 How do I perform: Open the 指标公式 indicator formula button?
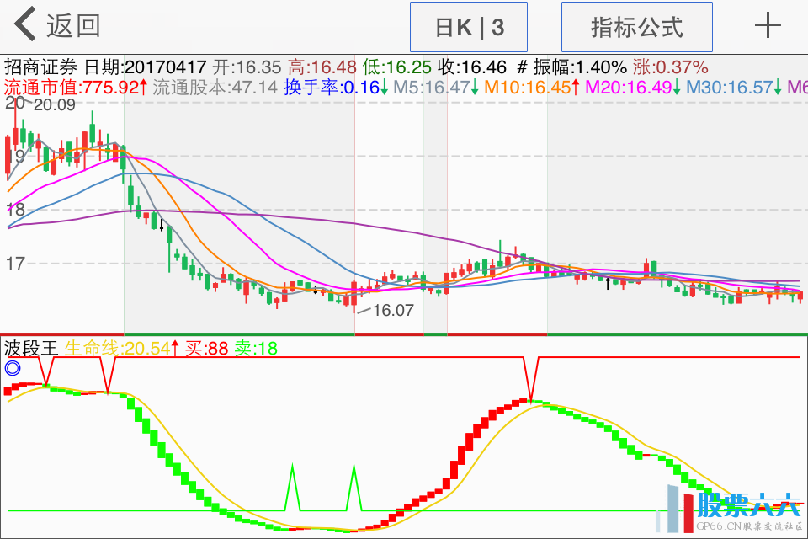point(636,27)
